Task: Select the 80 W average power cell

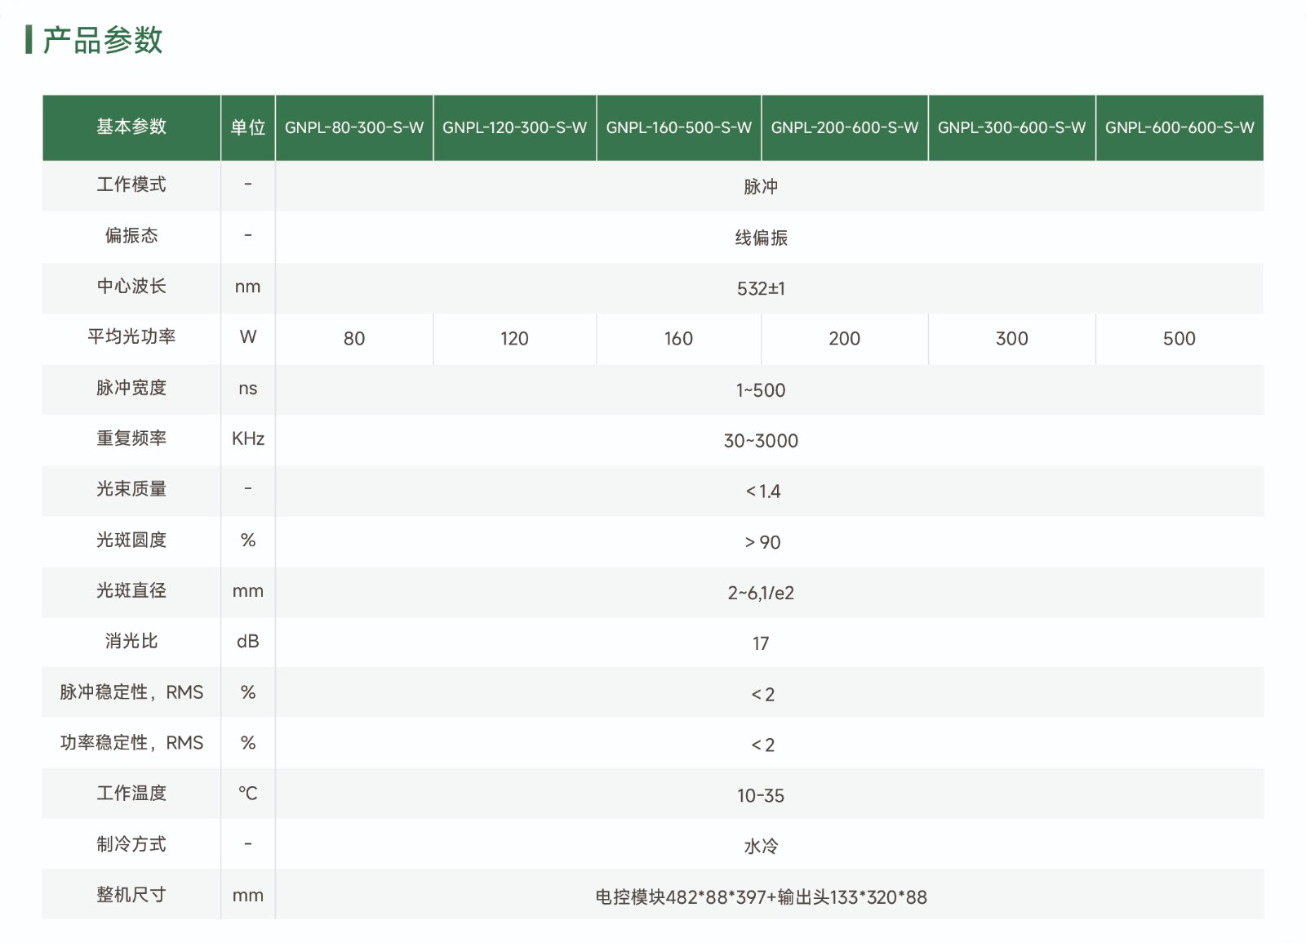Action: pyautogui.click(x=353, y=339)
